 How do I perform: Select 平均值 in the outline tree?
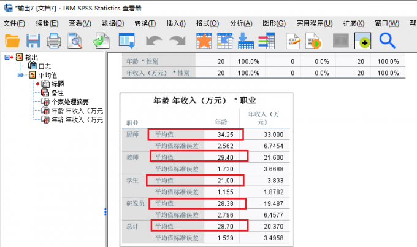point(48,75)
